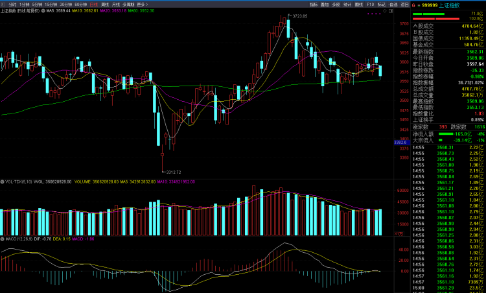Screen dimensions: 486x293
Task: Click the settings icon beside the MA5 indicator
Action: pyautogui.click(x=43, y=11)
